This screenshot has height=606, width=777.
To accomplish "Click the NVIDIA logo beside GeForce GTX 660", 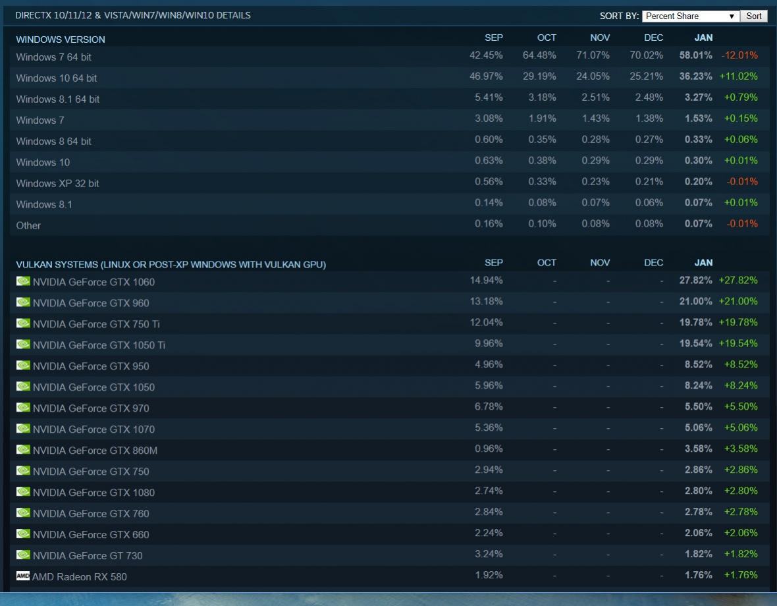I will point(23,534).
